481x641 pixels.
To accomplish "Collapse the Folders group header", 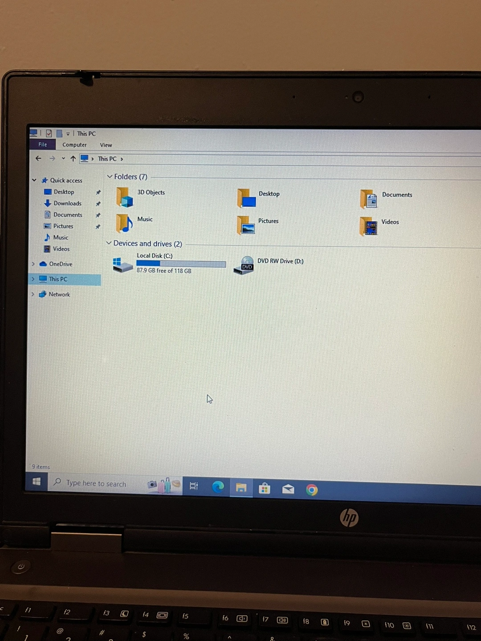I will 110,177.
